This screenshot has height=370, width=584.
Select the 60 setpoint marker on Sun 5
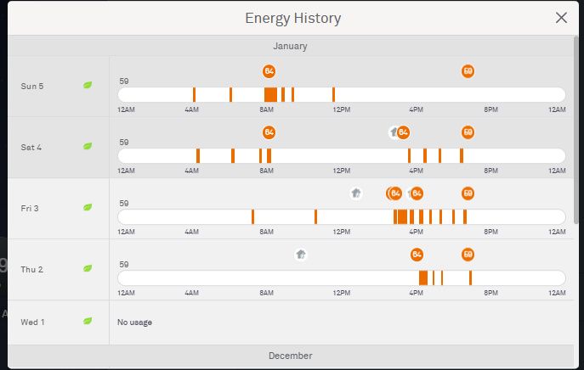click(468, 71)
